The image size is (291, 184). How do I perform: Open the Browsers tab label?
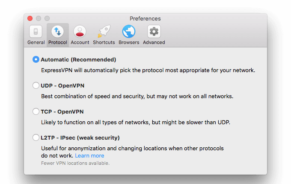click(x=129, y=42)
